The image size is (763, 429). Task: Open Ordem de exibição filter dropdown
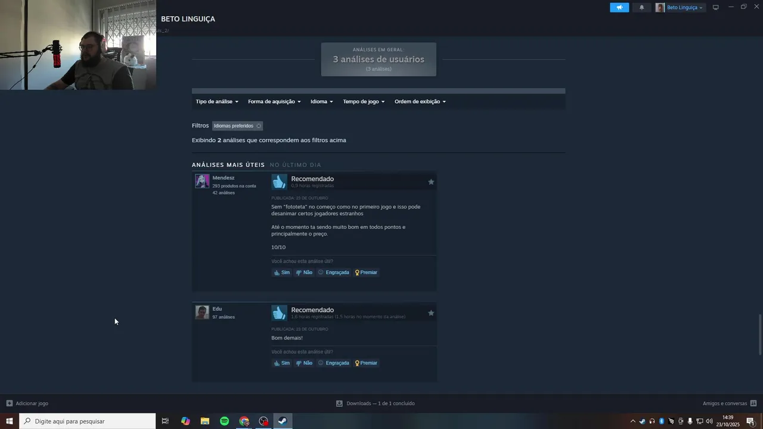pos(420,101)
